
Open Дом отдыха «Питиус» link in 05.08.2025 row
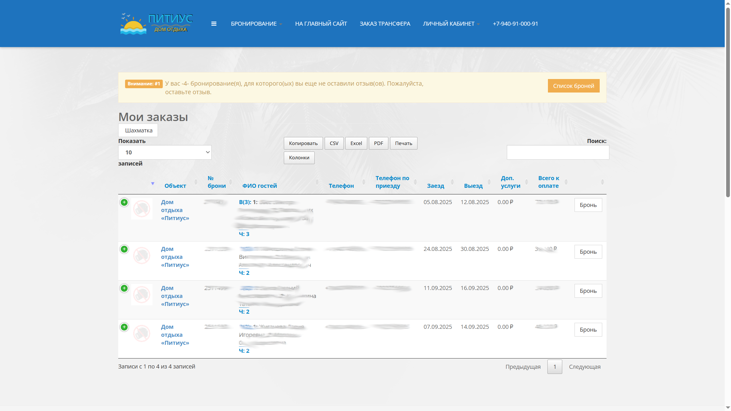pos(175,210)
